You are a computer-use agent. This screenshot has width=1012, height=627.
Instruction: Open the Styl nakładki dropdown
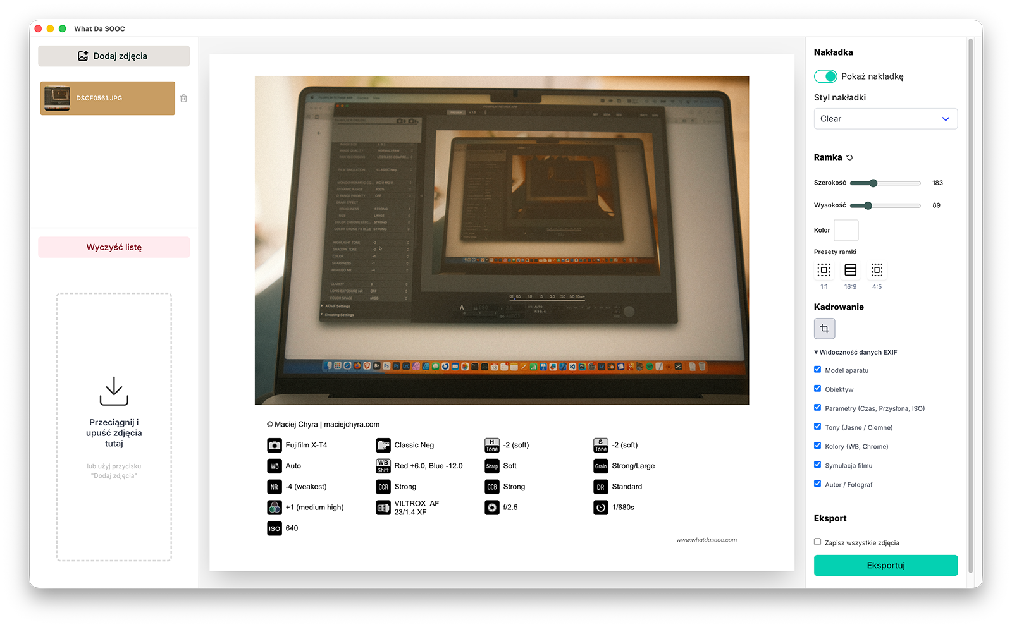pos(885,119)
